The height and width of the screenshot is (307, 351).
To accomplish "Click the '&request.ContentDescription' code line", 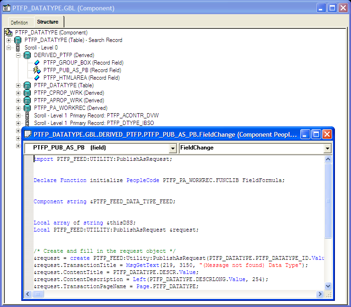I will pos(151,279).
